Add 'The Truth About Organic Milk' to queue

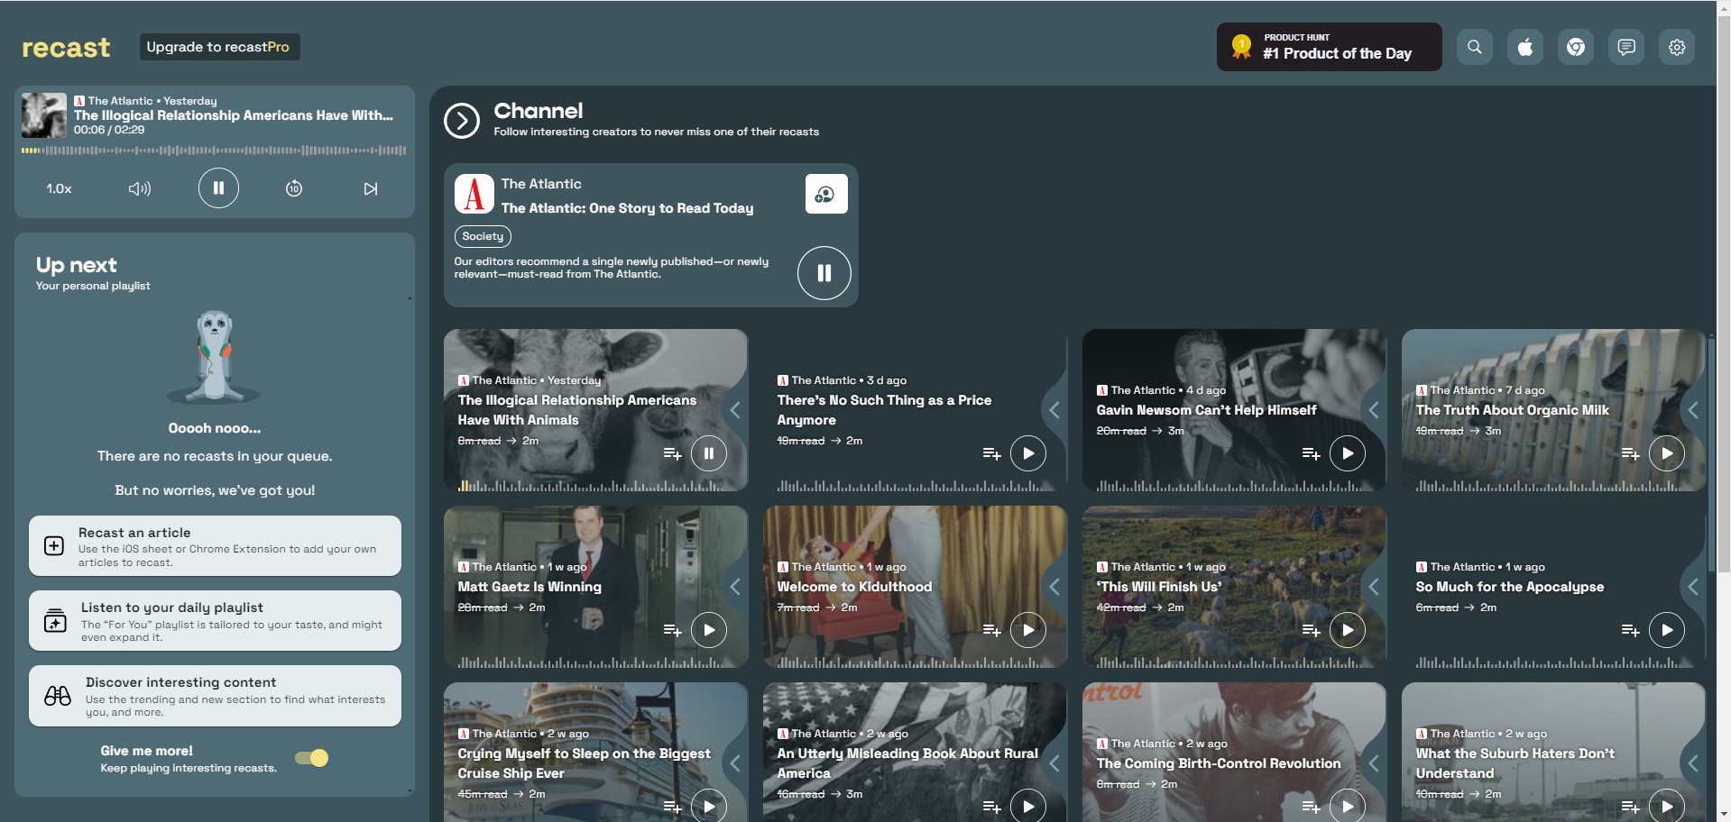point(1630,453)
